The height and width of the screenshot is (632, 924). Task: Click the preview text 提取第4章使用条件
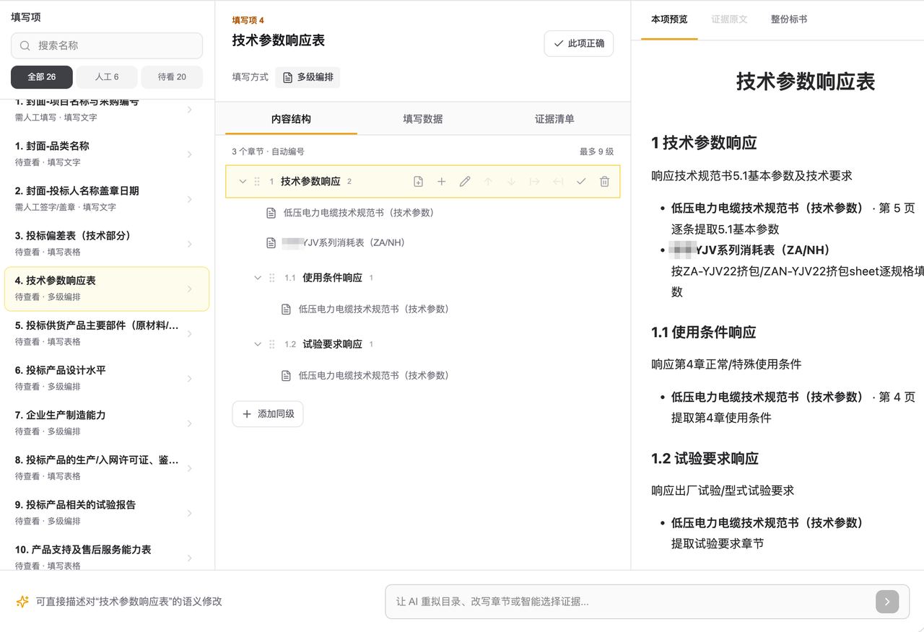pyautogui.click(x=721, y=418)
